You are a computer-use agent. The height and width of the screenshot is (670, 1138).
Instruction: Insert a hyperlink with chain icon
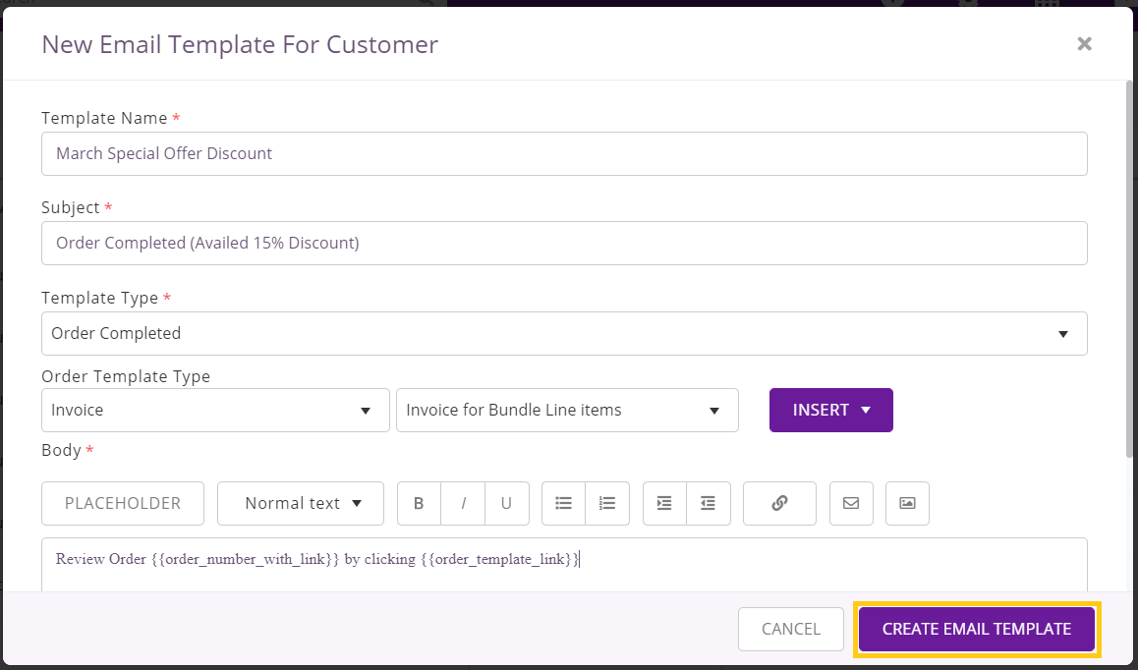tap(779, 503)
